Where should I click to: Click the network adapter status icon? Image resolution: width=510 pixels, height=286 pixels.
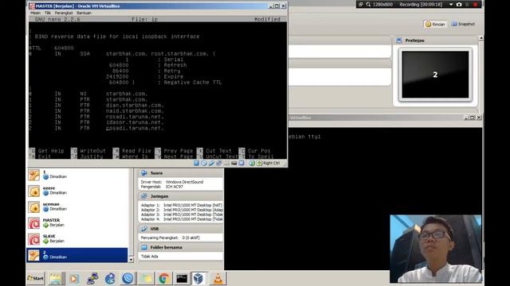(219, 163)
